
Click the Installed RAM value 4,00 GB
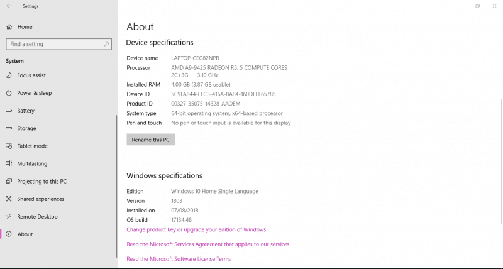tap(201, 85)
